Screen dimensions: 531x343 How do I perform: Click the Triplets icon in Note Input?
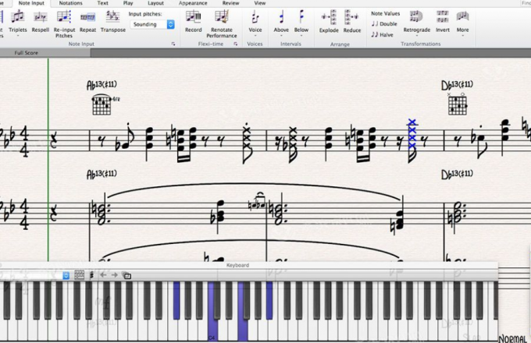[x=17, y=16]
